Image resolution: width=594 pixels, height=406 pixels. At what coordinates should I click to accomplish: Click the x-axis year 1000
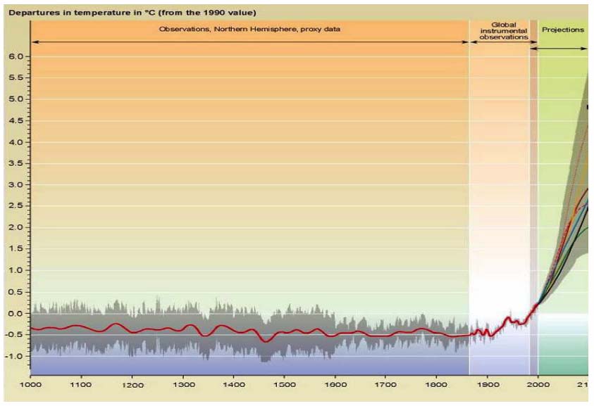pyautogui.click(x=30, y=385)
